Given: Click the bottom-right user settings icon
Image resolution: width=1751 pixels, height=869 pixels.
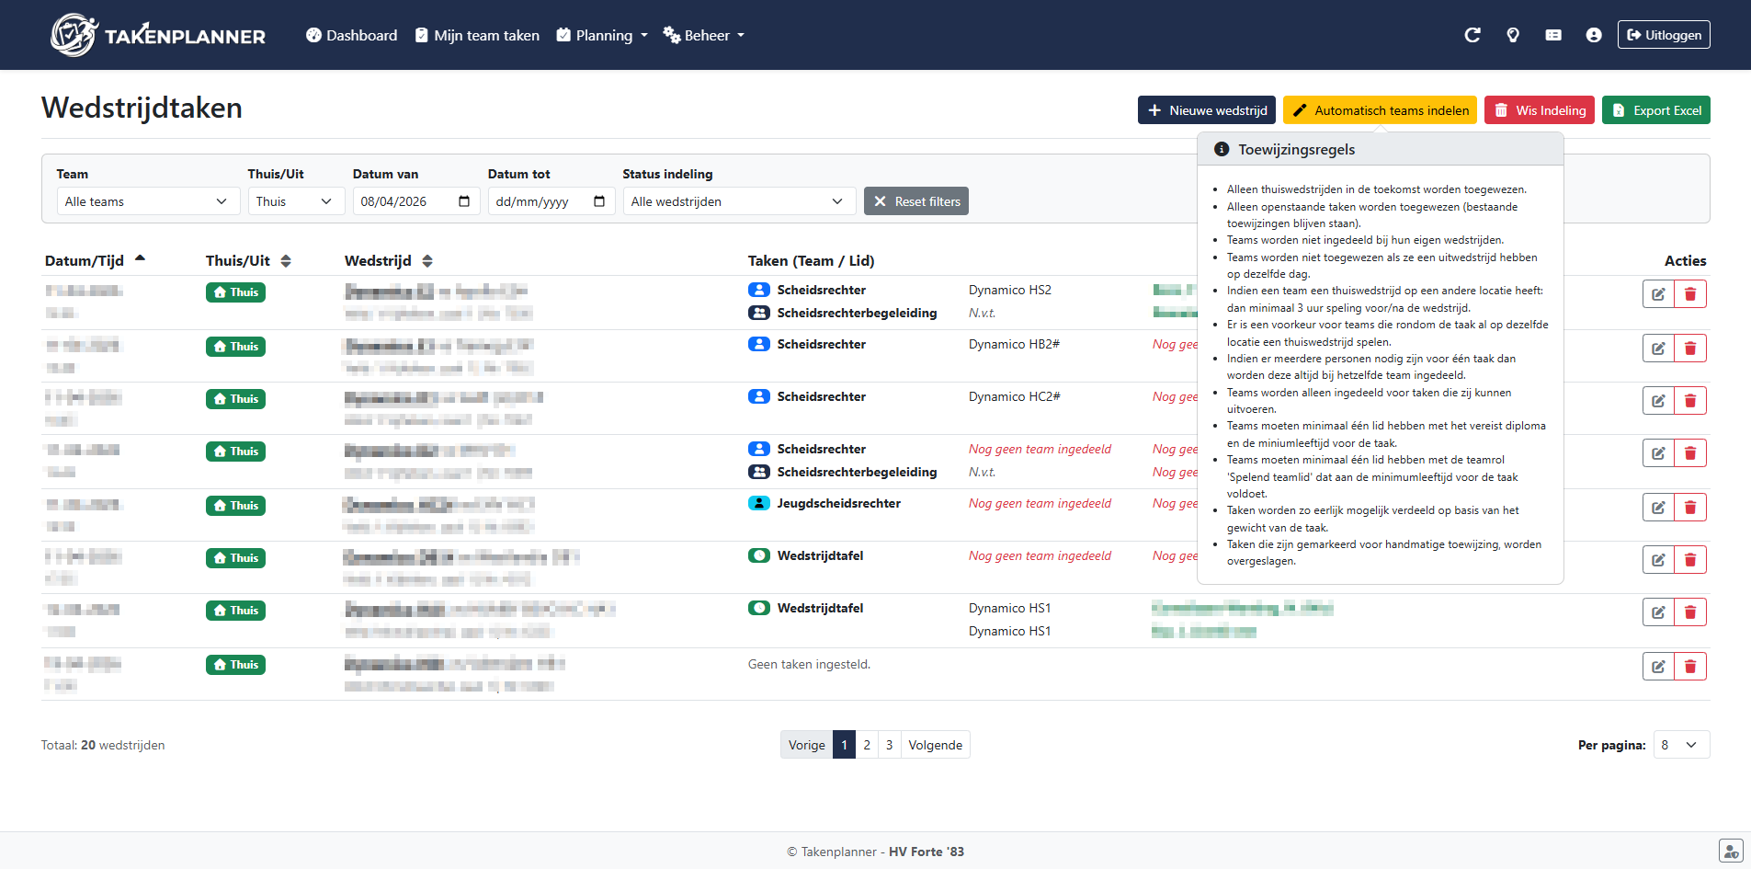Looking at the screenshot, I should pos(1730,852).
